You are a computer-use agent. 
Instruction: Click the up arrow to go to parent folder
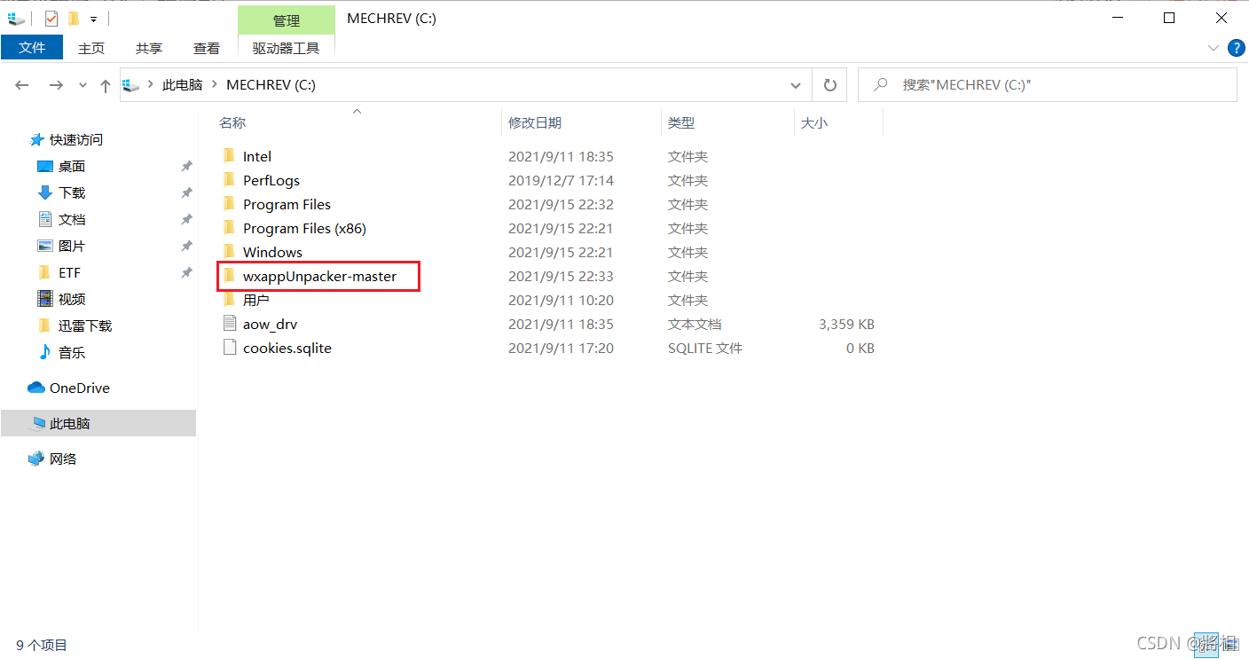click(104, 84)
